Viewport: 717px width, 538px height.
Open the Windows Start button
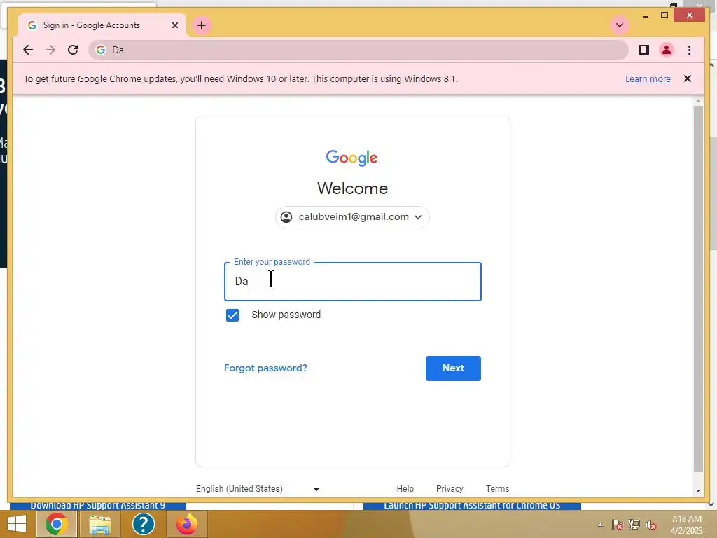(x=17, y=524)
